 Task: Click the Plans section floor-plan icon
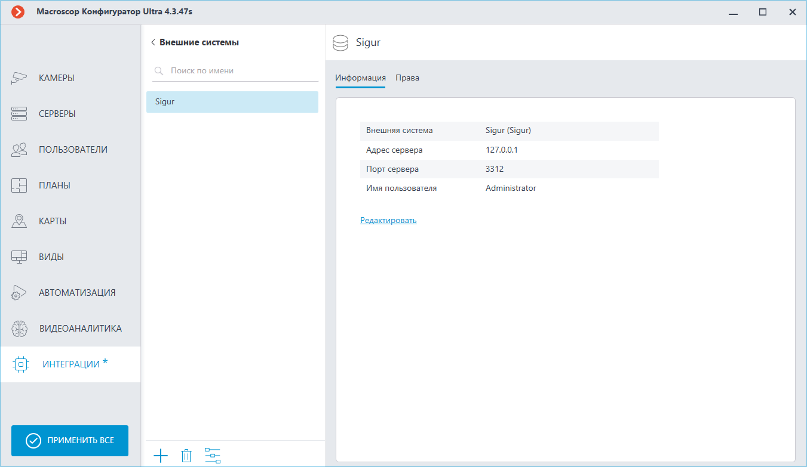[x=19, y=185]
